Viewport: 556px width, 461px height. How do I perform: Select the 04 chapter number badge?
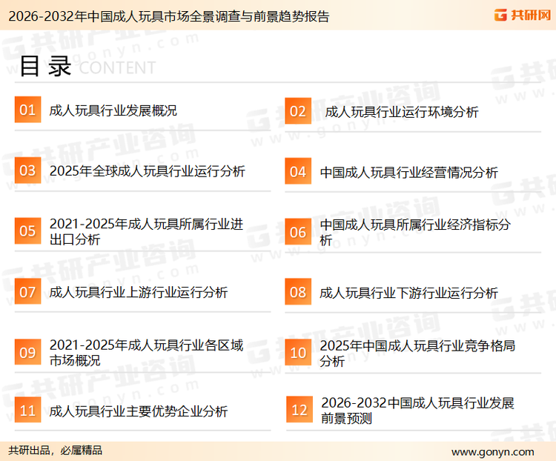[x=298, y=172]
